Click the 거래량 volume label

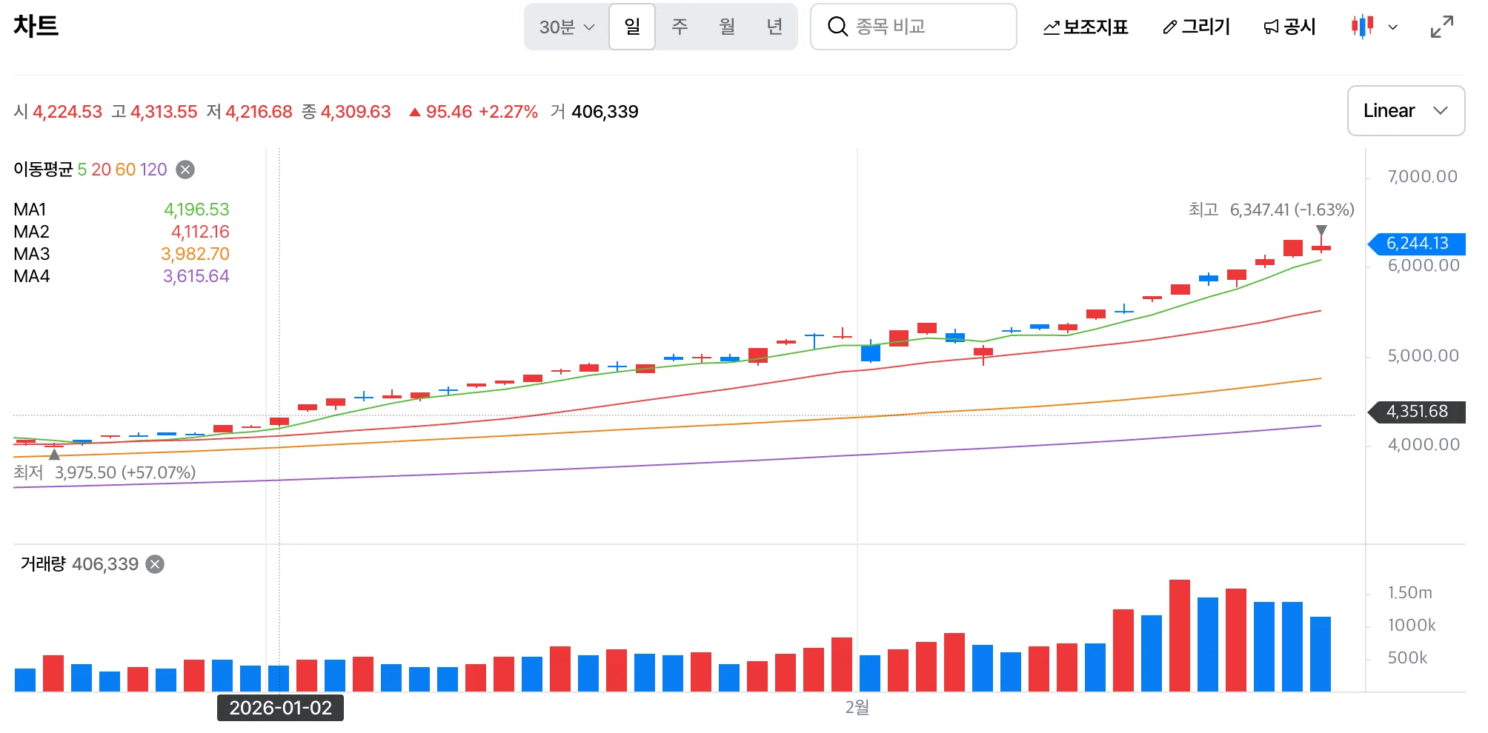[43, 564]
